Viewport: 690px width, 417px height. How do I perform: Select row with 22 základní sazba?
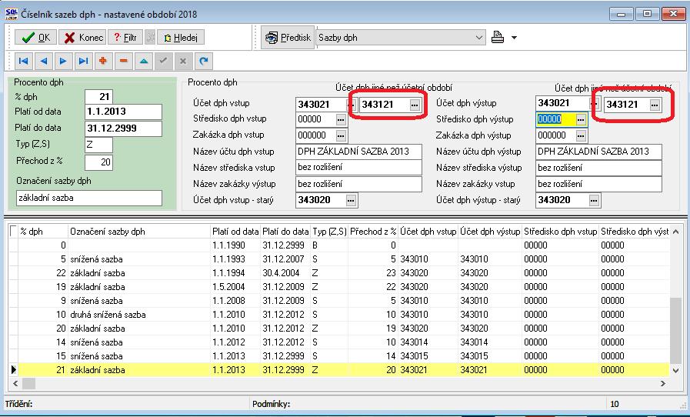pos(339,273)
